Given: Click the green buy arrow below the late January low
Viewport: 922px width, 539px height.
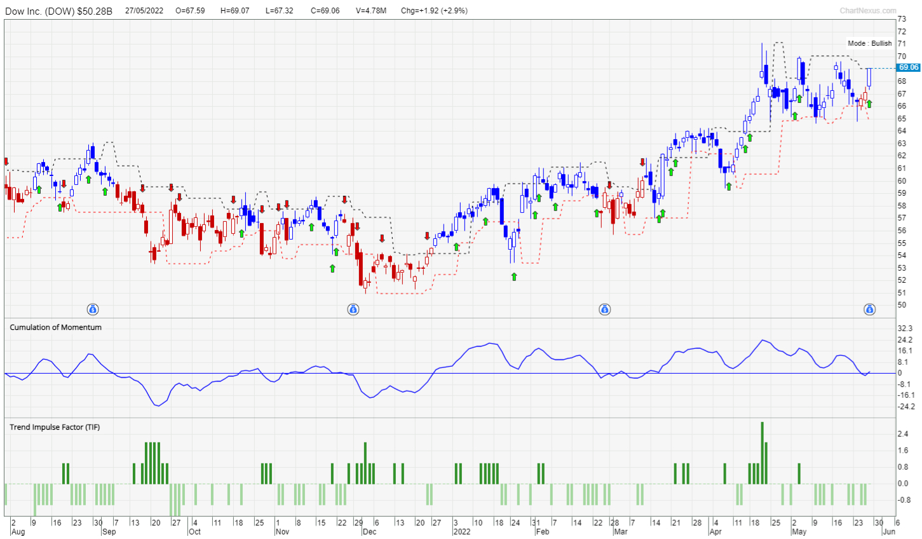Looking at the screenshot, I should (x=514, y=276).
